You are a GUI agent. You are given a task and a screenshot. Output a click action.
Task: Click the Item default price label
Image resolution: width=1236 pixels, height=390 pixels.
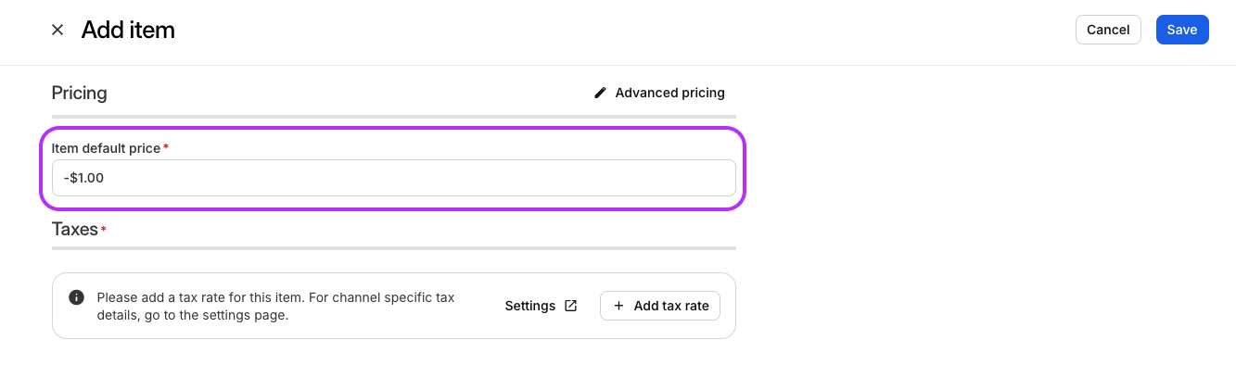pos(106,148)
